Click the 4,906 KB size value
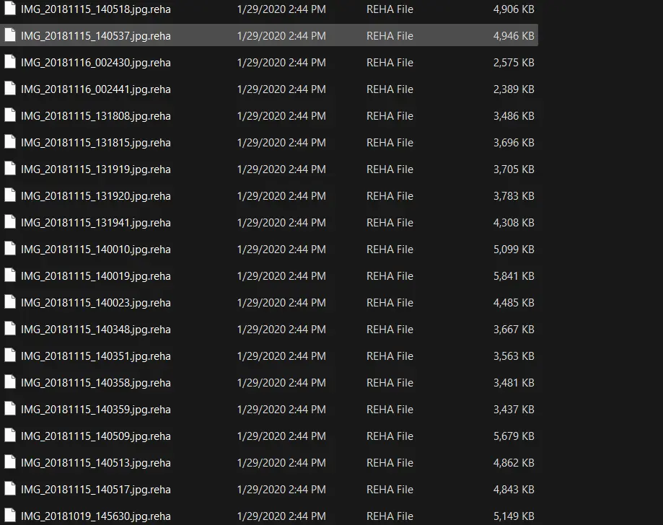 coord(514,9)
